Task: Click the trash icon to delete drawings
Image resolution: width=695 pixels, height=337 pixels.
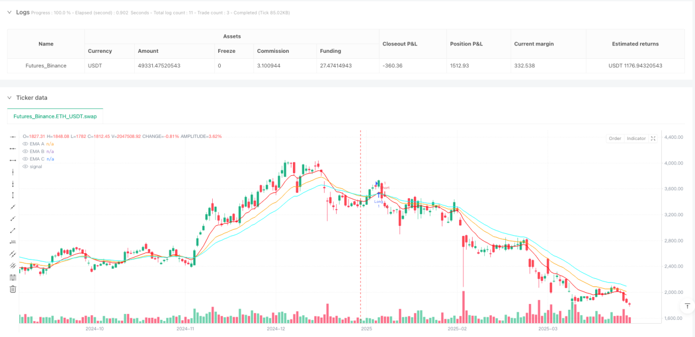Action: [13, 289]
